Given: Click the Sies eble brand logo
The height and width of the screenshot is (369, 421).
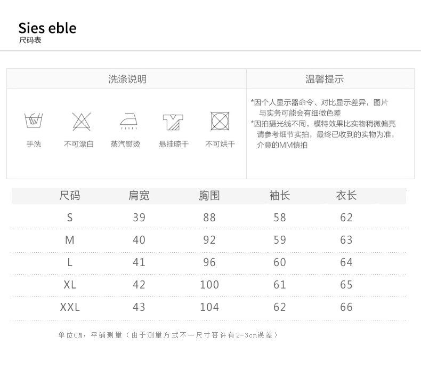Looking at the screenshot, I should (x=47, y=28).
